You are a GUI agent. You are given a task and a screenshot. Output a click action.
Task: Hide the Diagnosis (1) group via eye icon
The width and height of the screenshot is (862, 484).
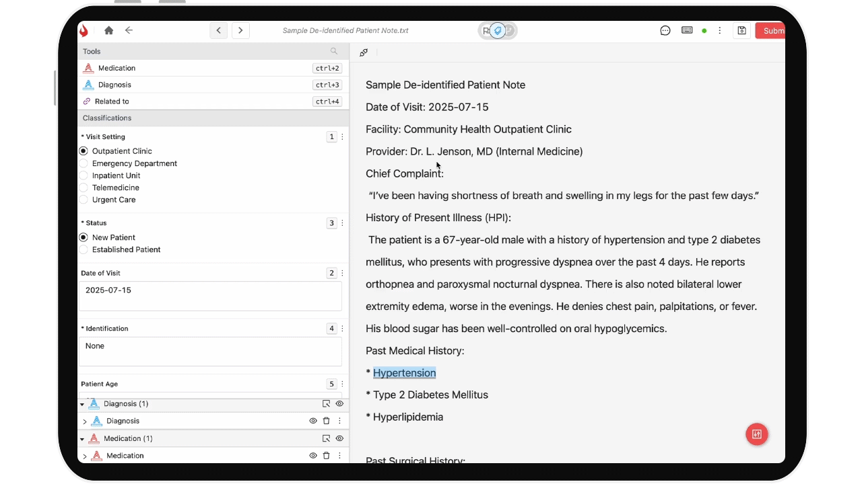(339, 404)
